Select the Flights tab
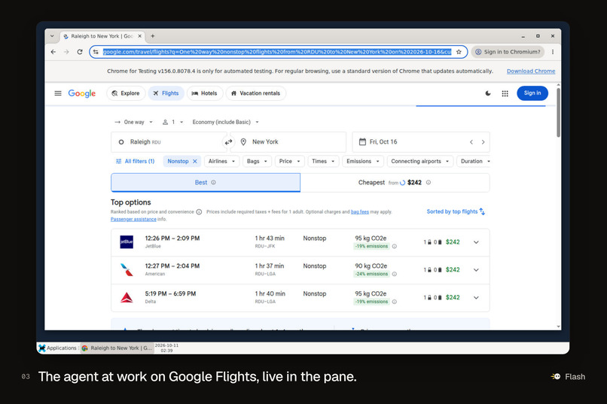 click(x=166, y=93)
